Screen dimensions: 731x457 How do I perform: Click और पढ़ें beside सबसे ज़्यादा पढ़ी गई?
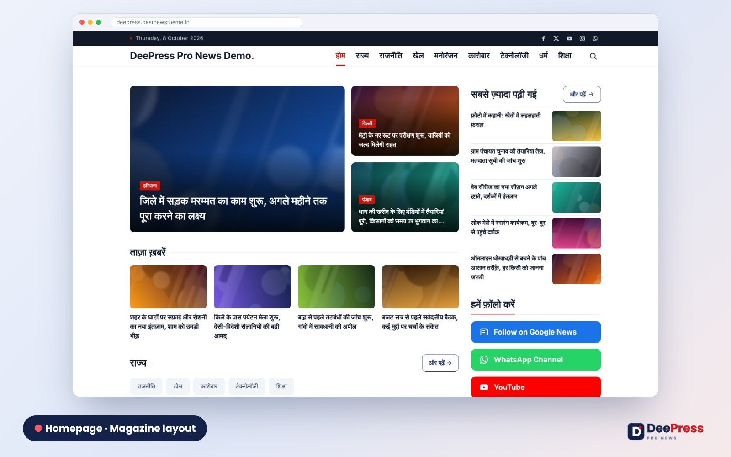click(582, 95)
